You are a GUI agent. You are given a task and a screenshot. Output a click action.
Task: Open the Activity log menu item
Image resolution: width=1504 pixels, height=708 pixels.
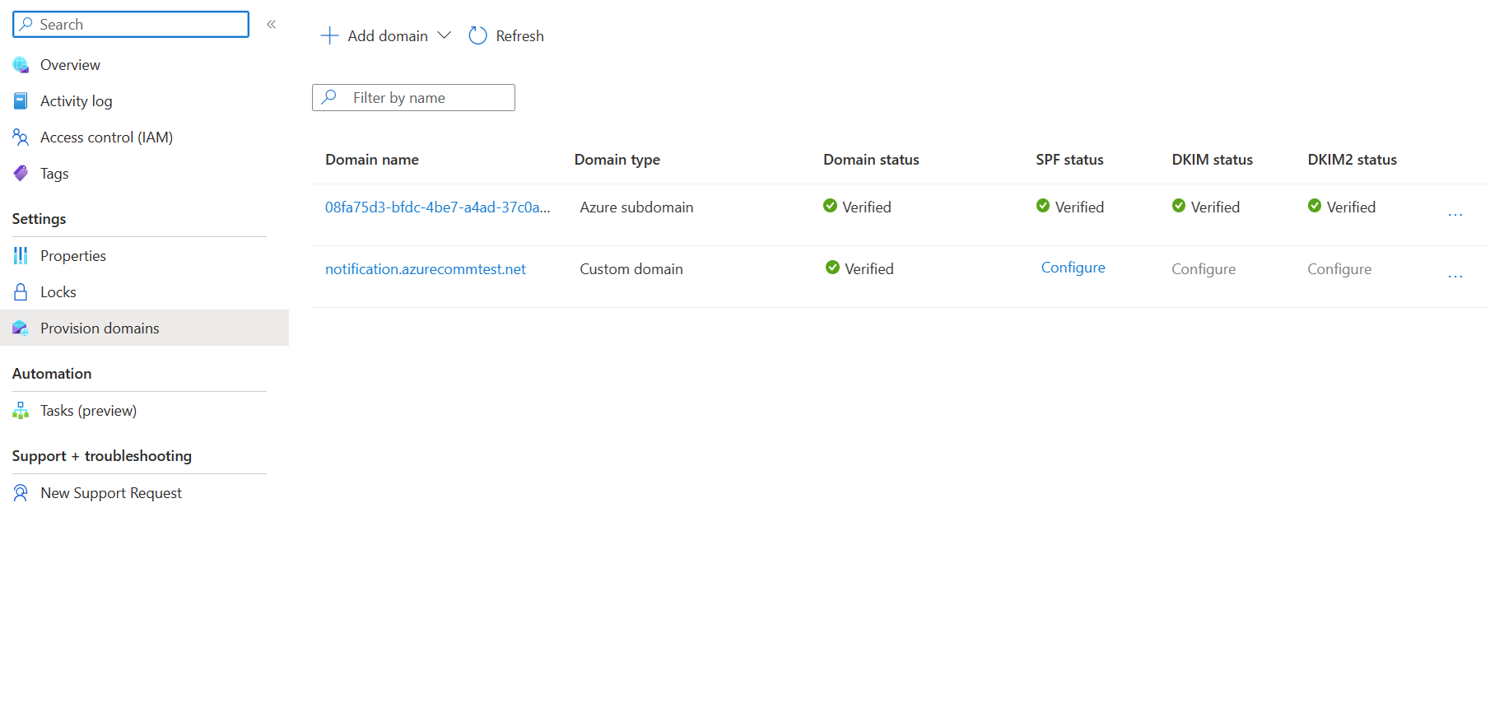144,101
